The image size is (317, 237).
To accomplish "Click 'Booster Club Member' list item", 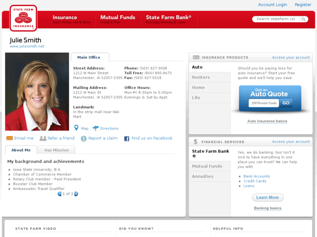I will [x=33, y=184].
